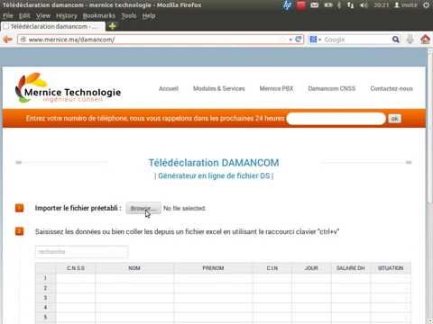The image size is (433, 324).
Task: Select table row number 2
Action: point(45,288)
